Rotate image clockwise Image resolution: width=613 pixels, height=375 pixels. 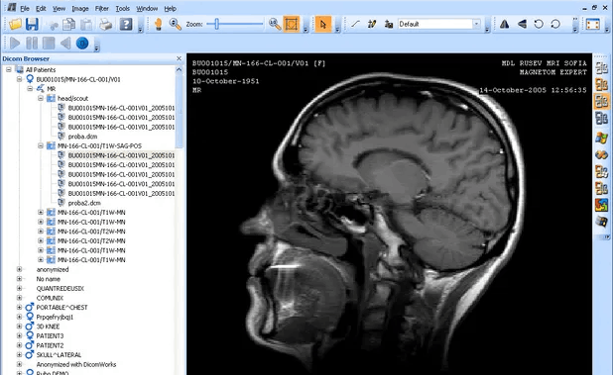pos(555,24)
